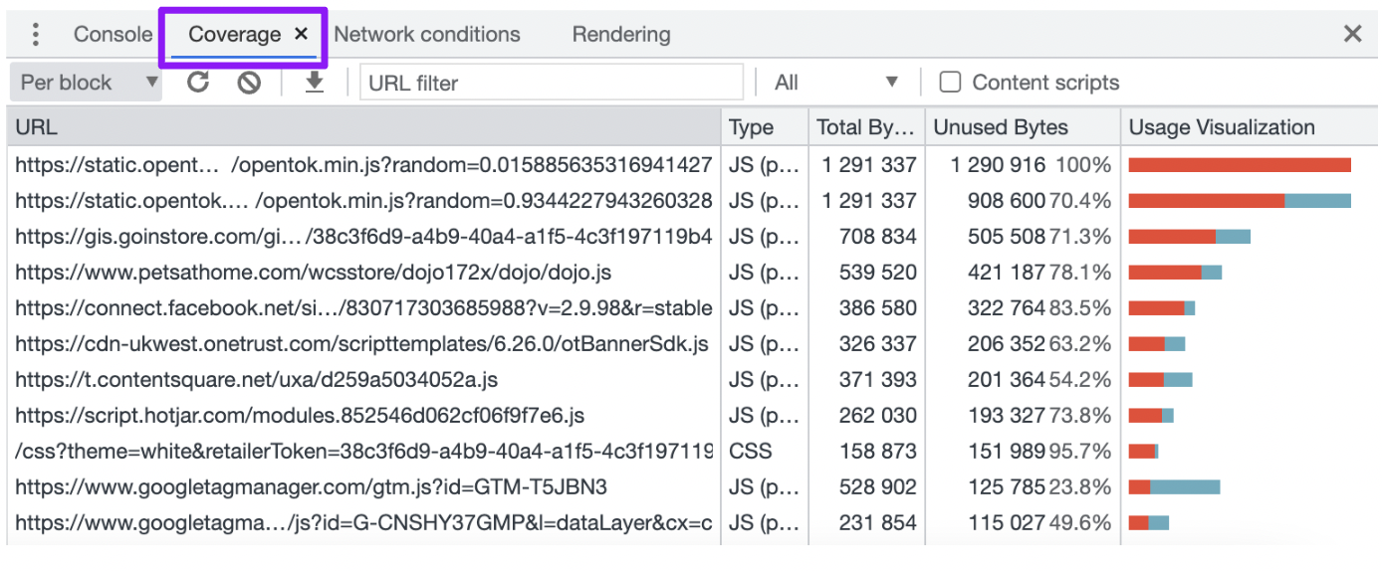Select the gtm.js?id=GTM-T5JBN3 URL

(311, 486)
